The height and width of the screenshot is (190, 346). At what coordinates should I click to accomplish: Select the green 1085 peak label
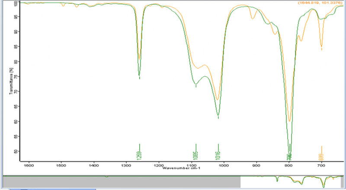tap(196, 155)
